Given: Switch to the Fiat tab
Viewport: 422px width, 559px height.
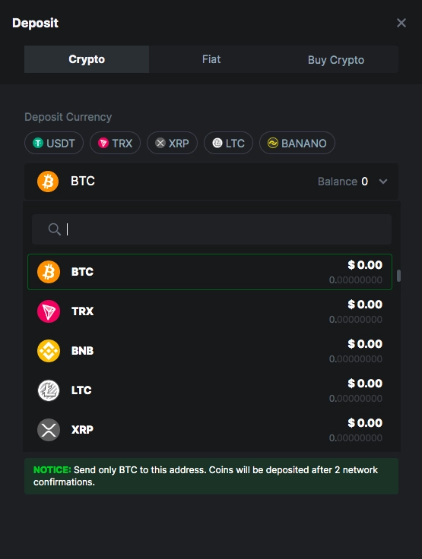Looking at the screenshot, I should coord(211,59).
